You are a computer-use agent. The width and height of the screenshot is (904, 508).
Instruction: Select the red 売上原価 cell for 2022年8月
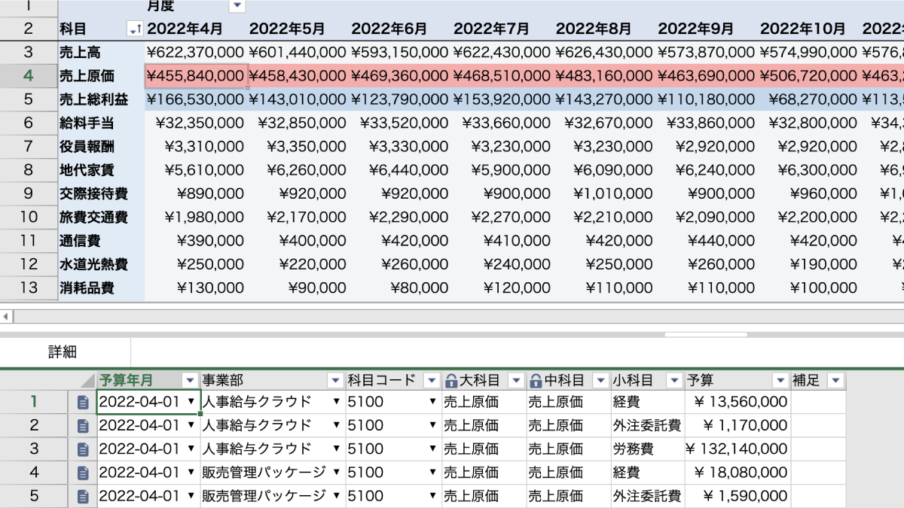(x=604, y=76)
